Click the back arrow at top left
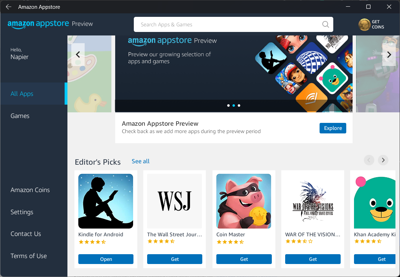 [8, 7]
